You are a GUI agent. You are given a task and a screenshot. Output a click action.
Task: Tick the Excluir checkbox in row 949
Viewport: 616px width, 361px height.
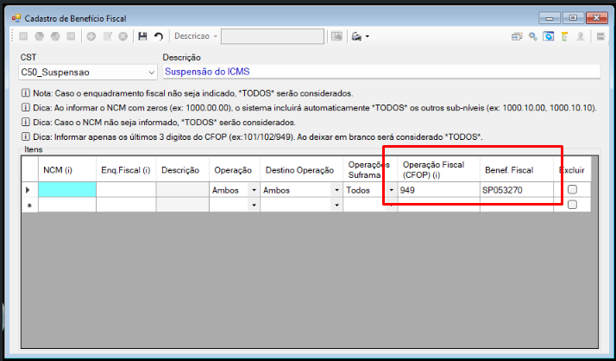coord(572,189)
